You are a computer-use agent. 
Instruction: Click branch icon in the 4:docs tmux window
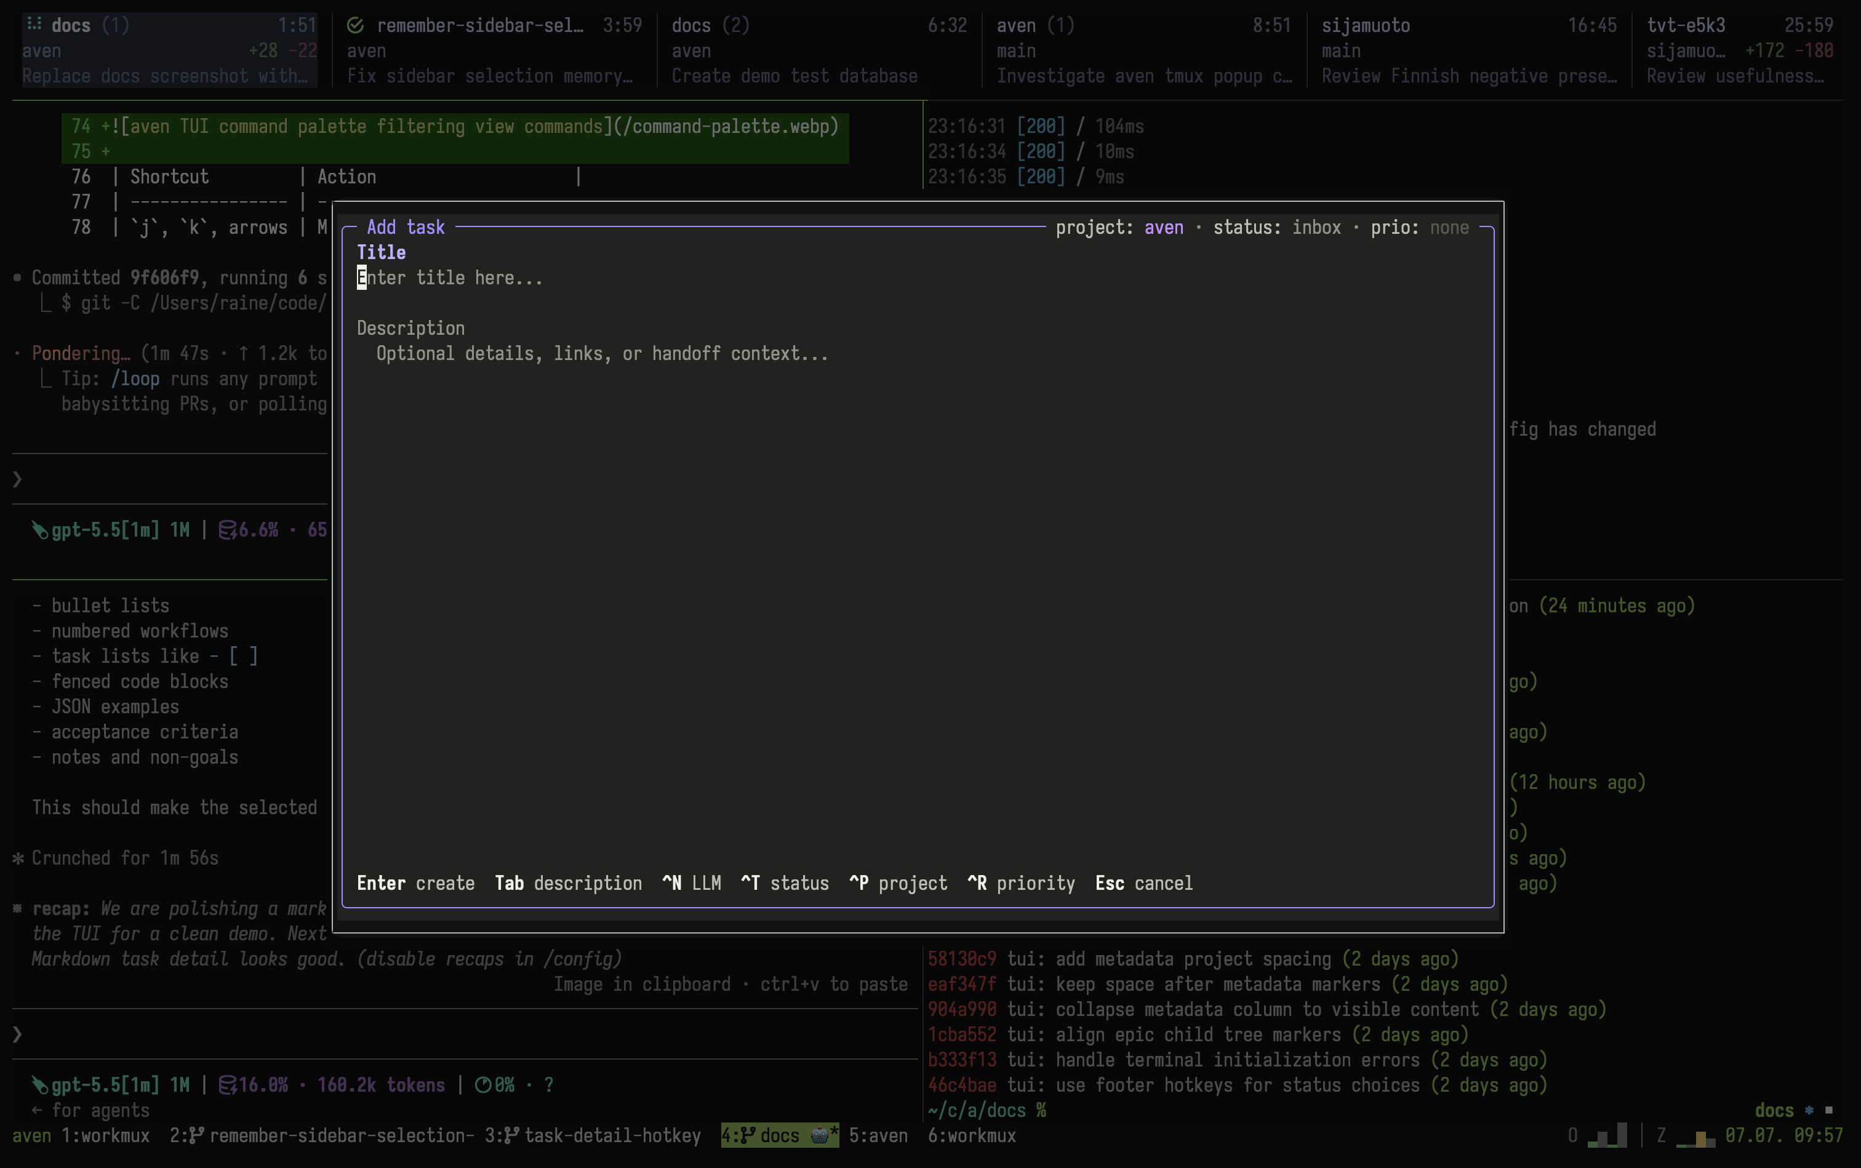[x=748, y=1135]
